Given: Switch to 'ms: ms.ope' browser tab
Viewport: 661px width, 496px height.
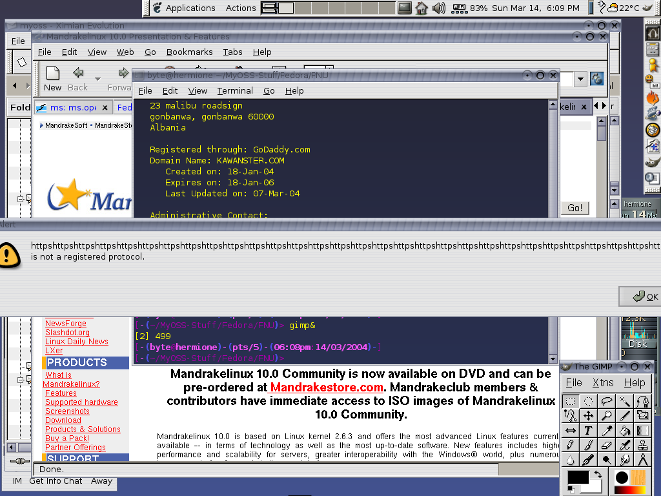Looking at the screenshot, I should coord(73,108).
